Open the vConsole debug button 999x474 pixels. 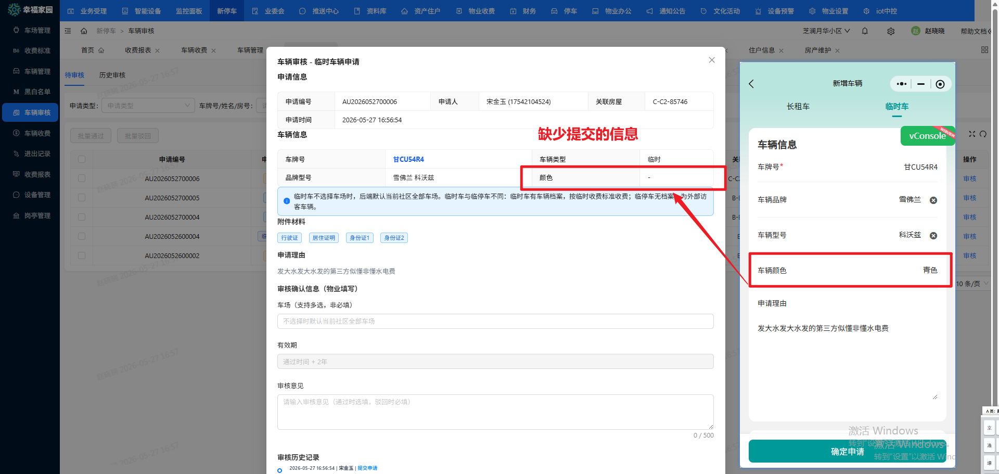(x=927, y=136)
